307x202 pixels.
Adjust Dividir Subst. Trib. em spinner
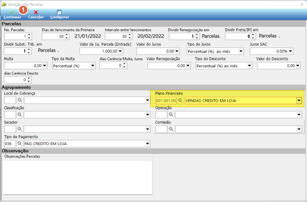click(29, 51)
